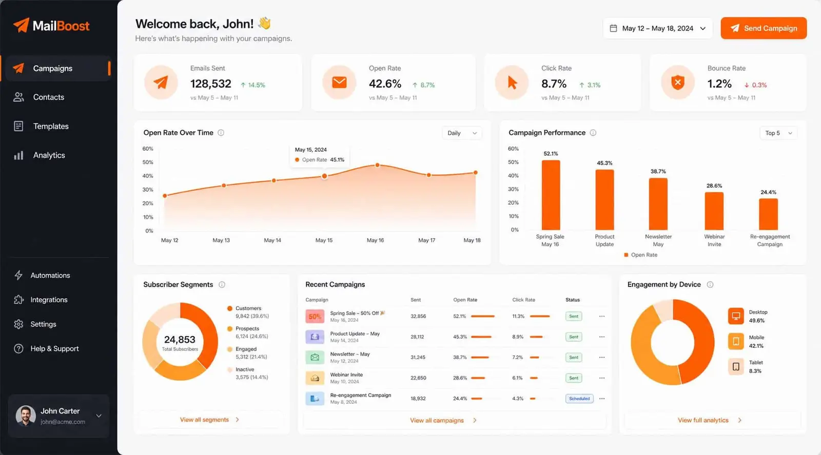Click the Spring Sale 50% thumbnail
The image size is (821, 455).
click(x=315, y=316)
